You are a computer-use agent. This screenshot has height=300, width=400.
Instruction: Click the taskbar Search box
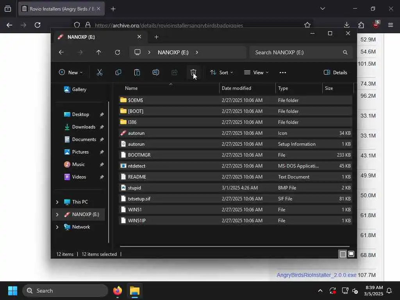65,291
